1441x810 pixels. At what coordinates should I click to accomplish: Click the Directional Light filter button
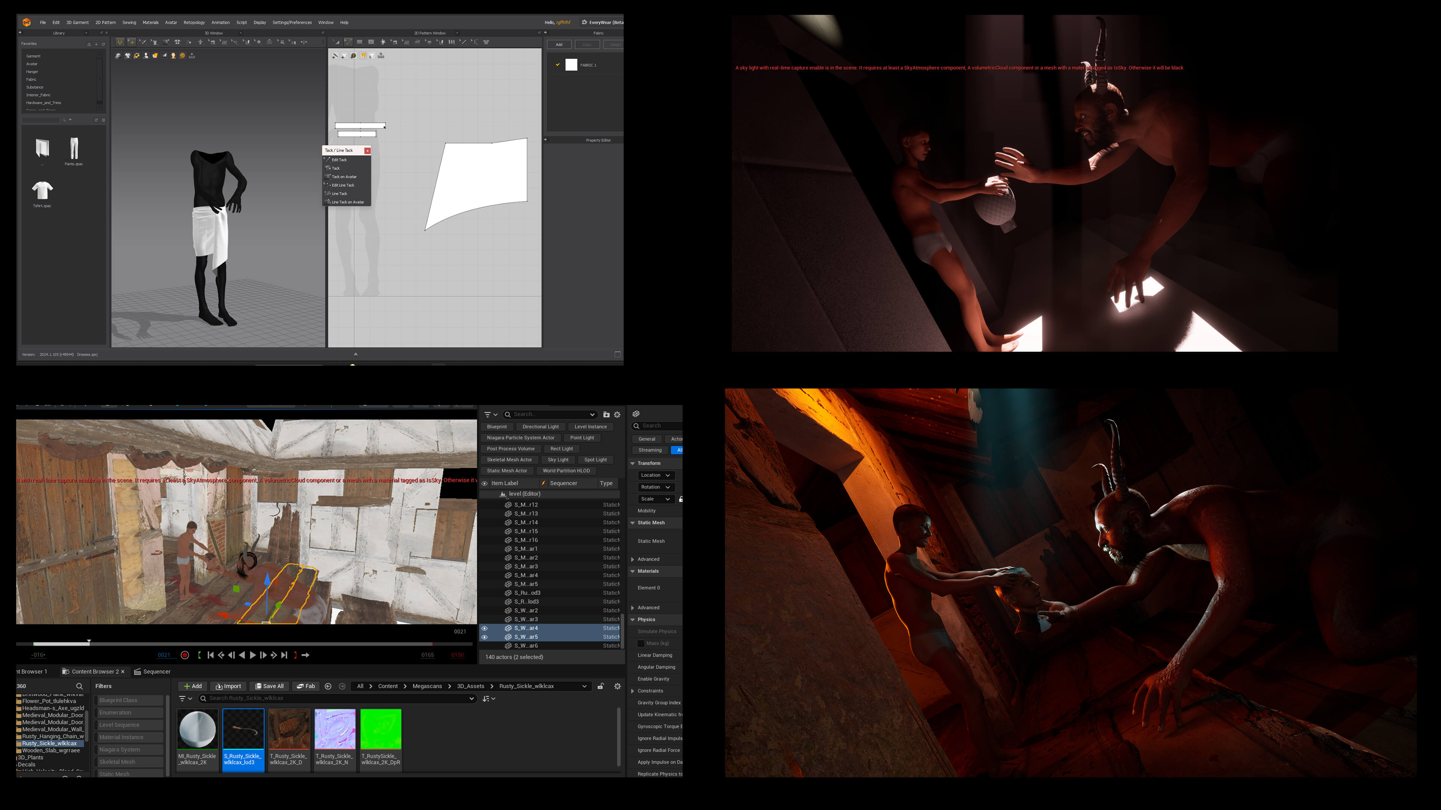(x=540, y=426)
